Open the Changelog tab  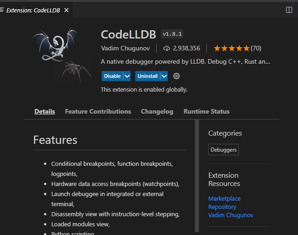click(157, 111)
